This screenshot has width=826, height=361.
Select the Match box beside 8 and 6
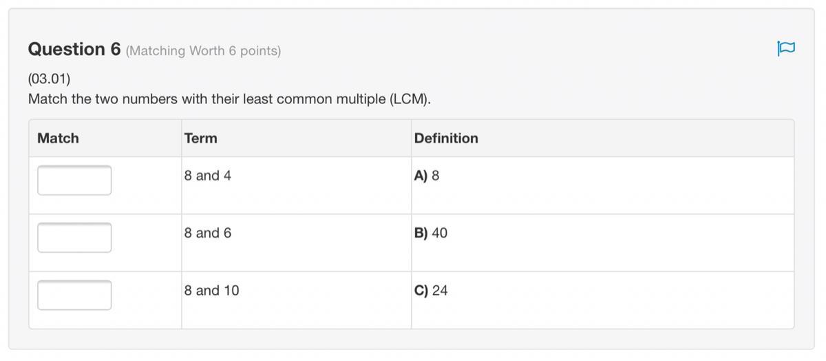[74, 238]
